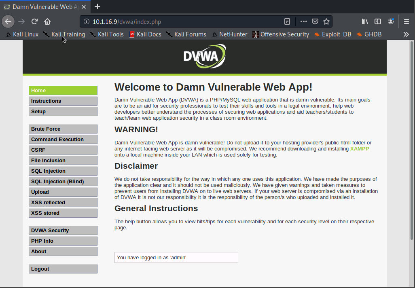Click the WARNING! heading
The width and height of the screenshot is (415, 288).
coord(136,129)
